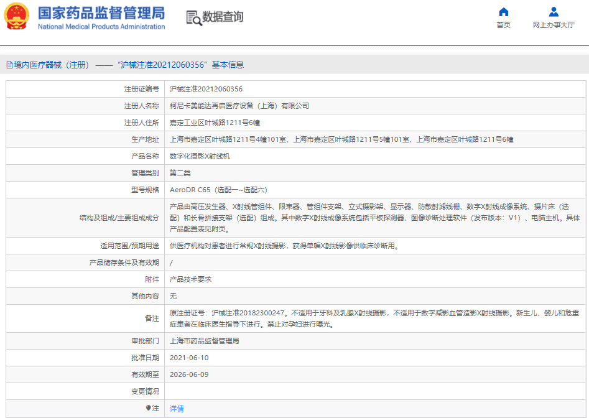Viewport: 589px width, 418px height.
Task: Click the 上海市药品监督管理局 approval department cell
Action: (204, 341)
